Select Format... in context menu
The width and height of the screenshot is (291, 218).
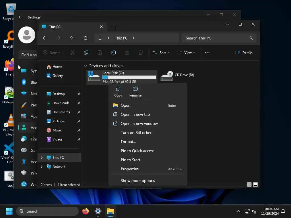(x=148, y=142)
